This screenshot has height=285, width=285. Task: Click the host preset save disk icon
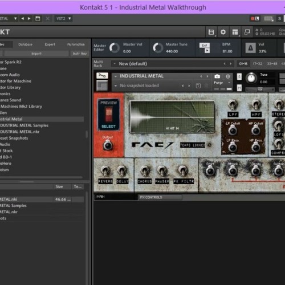coord(38,19)
